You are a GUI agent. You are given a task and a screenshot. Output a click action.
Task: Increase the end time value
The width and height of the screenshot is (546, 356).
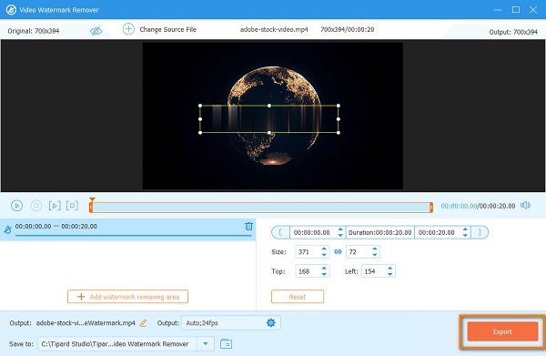465,229
